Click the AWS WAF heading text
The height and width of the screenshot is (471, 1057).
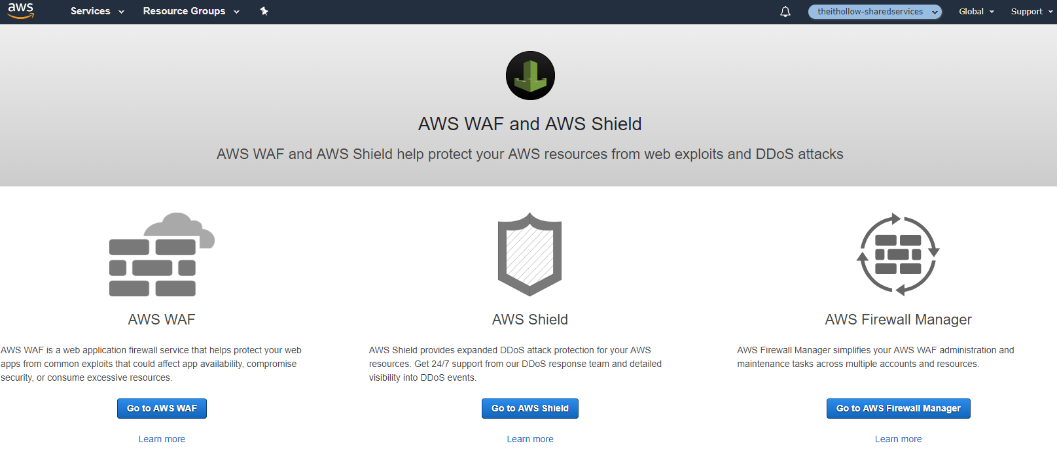(x=161, y=319)
